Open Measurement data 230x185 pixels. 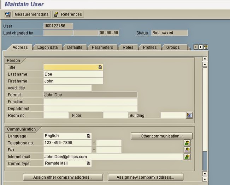[31, 14]
